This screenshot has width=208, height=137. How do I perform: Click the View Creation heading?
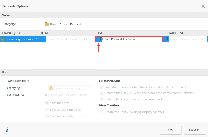coord(109,105)
